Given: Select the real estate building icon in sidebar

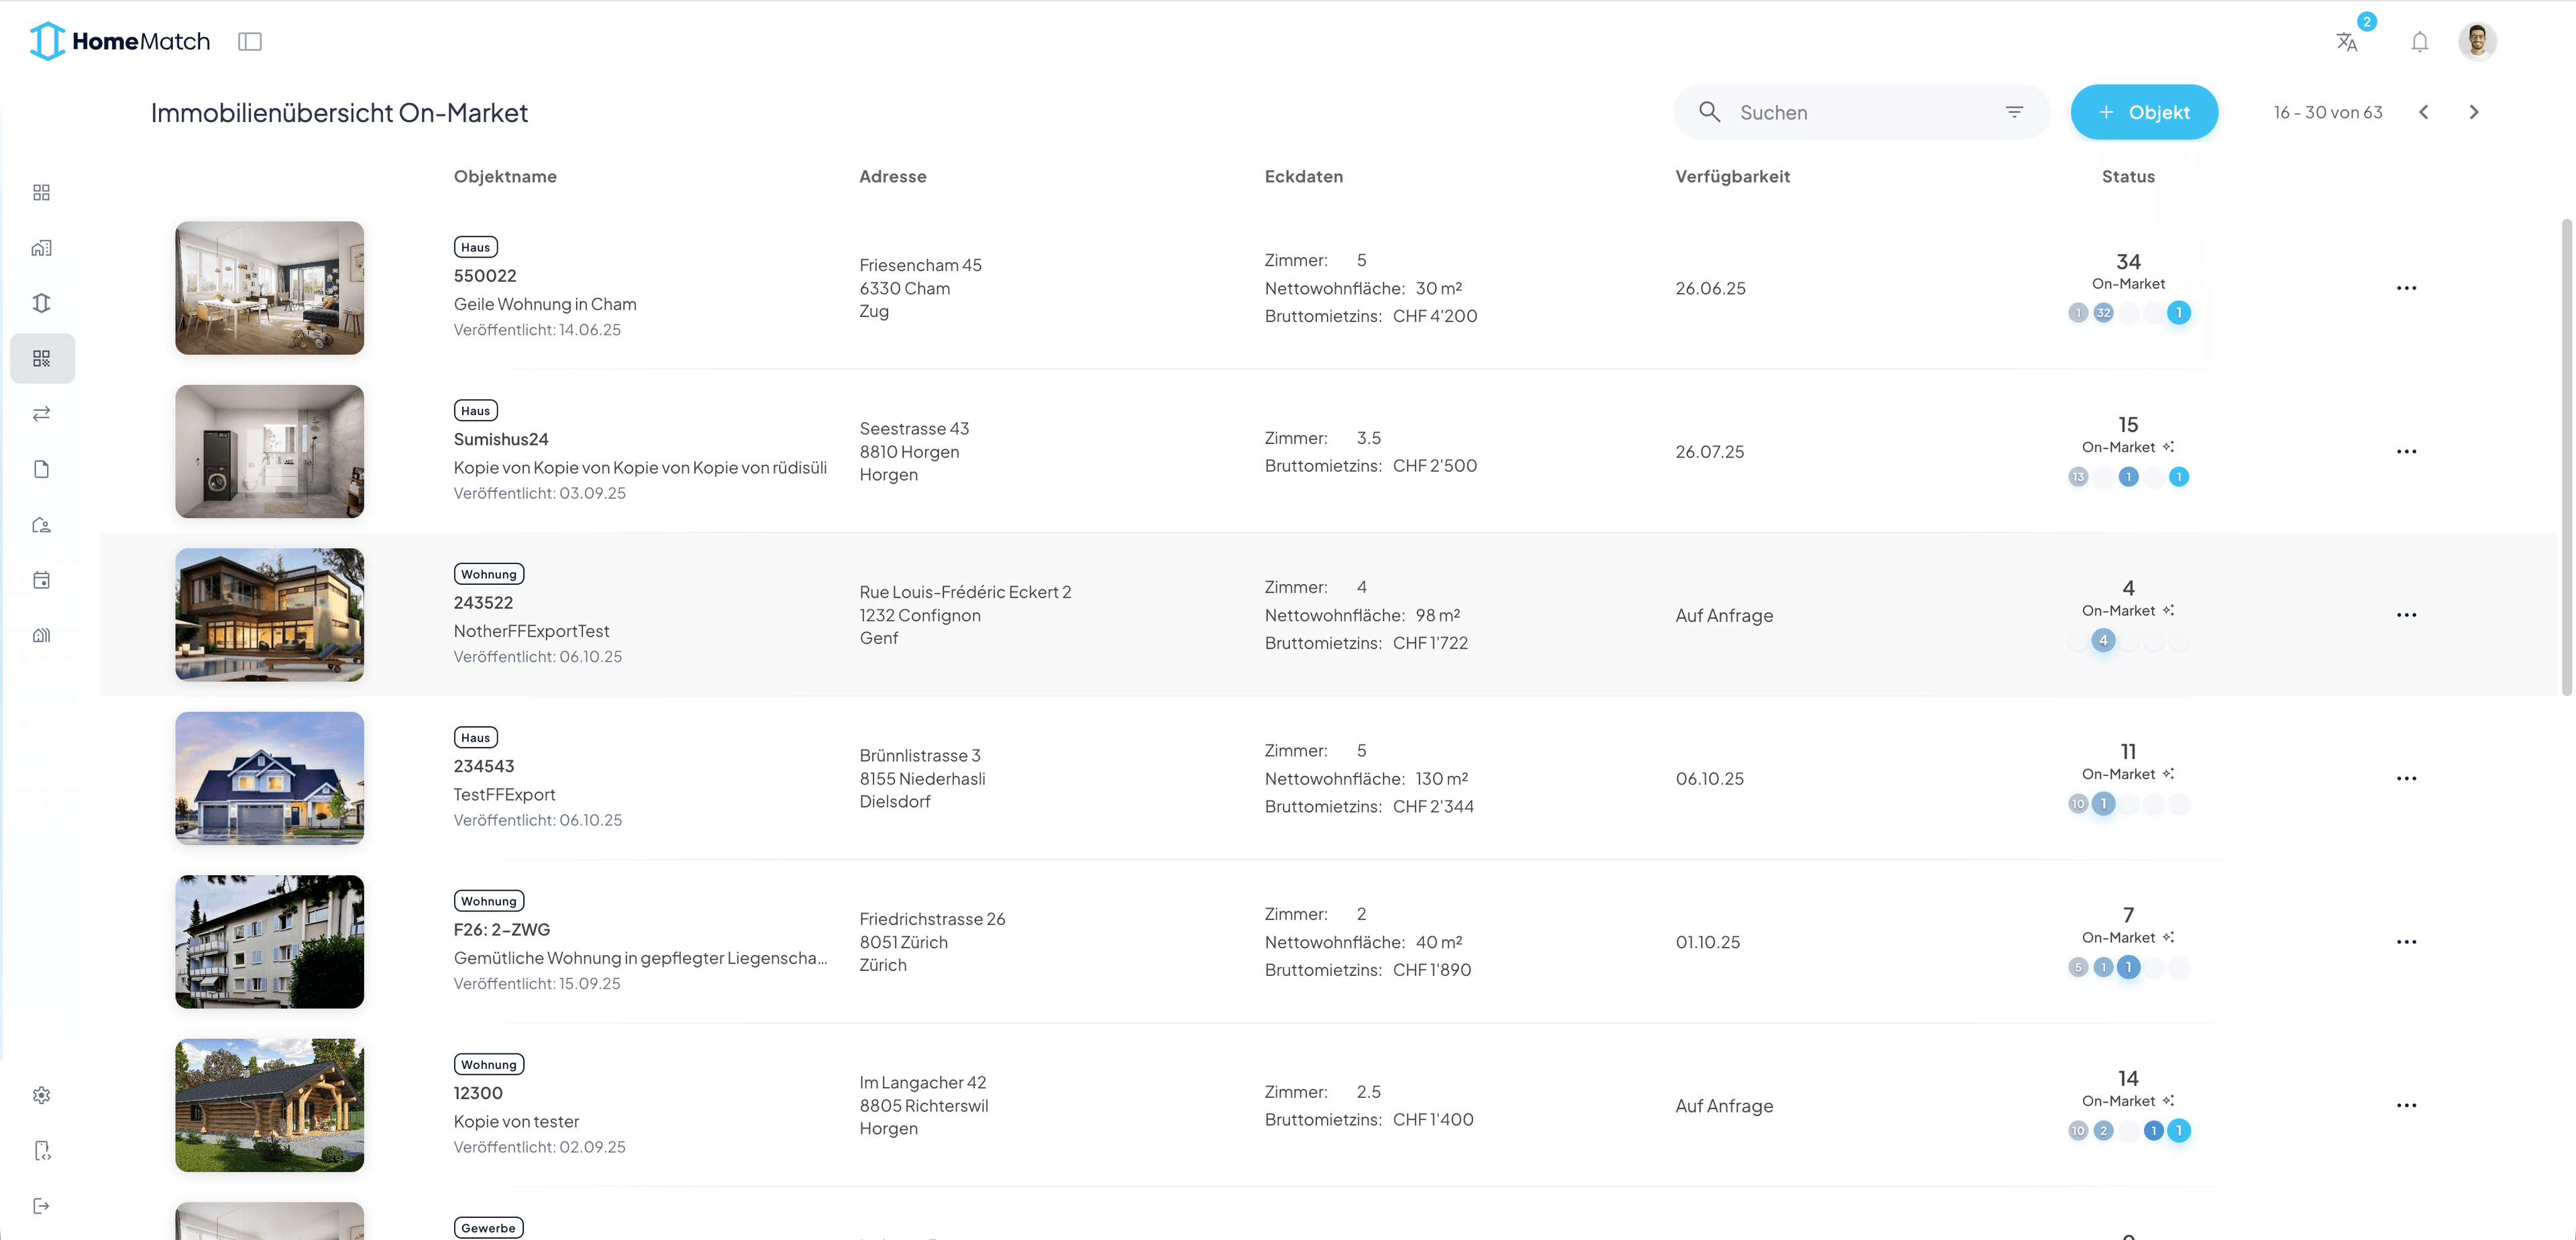Looking at the screenshot, I should click(x=42, y=247).
